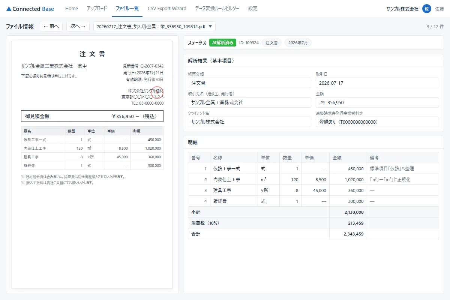Click 御見積金額 box in preview
This screenshot has width=450, height=300.
click(x=92, y=116)
